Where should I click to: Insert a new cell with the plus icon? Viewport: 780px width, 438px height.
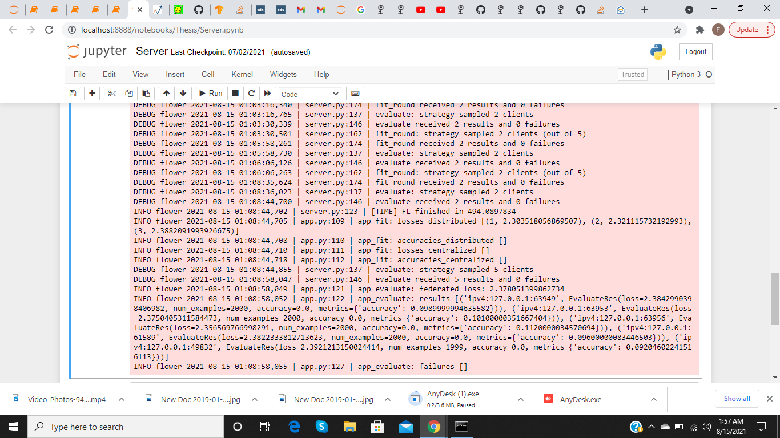click(x=92, y=93)
